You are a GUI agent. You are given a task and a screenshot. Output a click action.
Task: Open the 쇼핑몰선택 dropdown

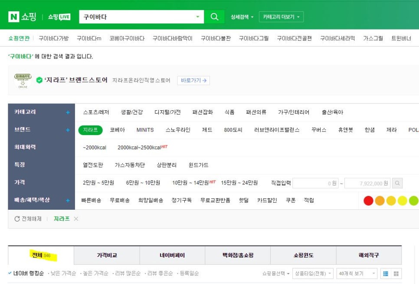click(x=276, y=274)
